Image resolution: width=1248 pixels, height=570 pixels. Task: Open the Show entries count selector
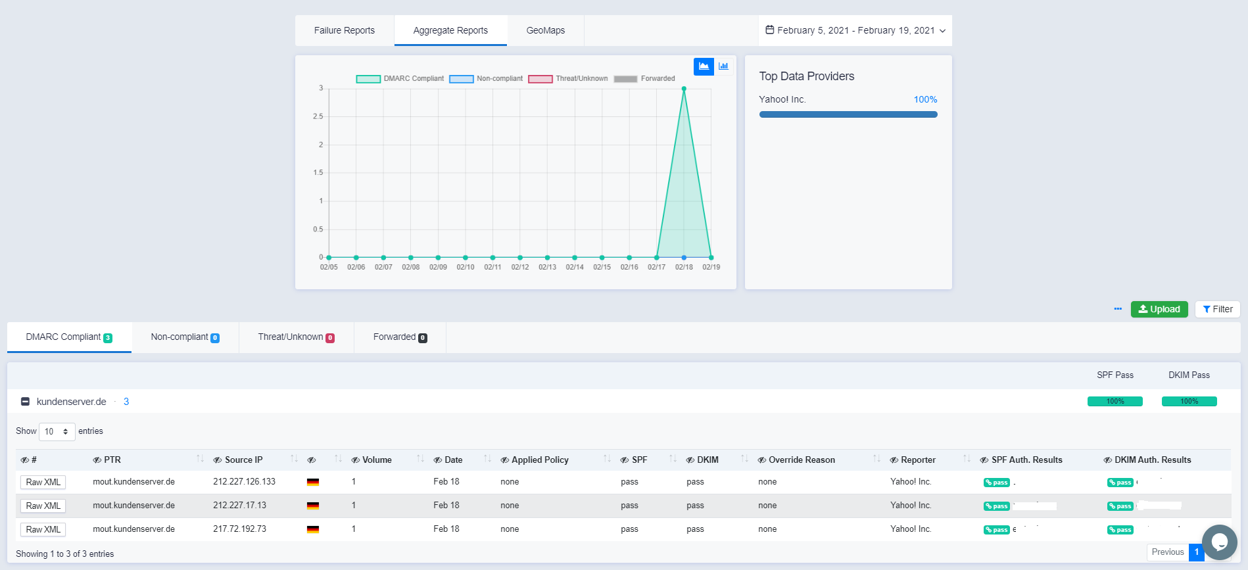click(x=57, y=432)
